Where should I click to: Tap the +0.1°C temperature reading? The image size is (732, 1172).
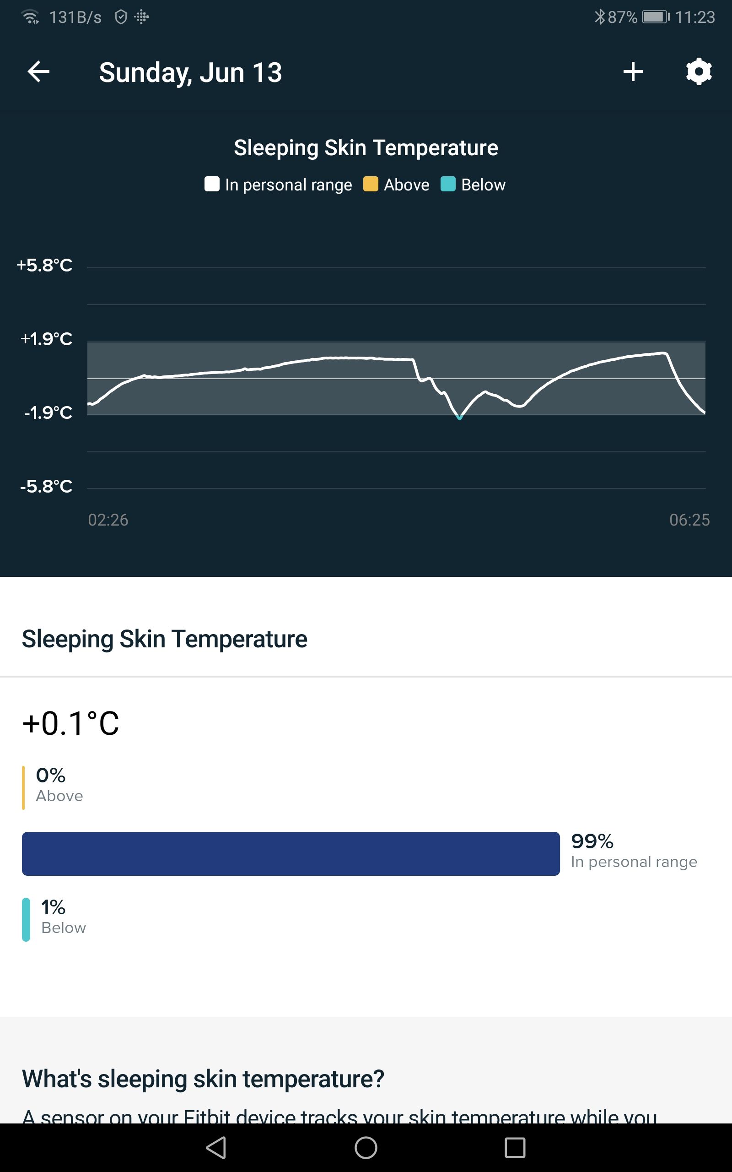(x=70, y=723)
